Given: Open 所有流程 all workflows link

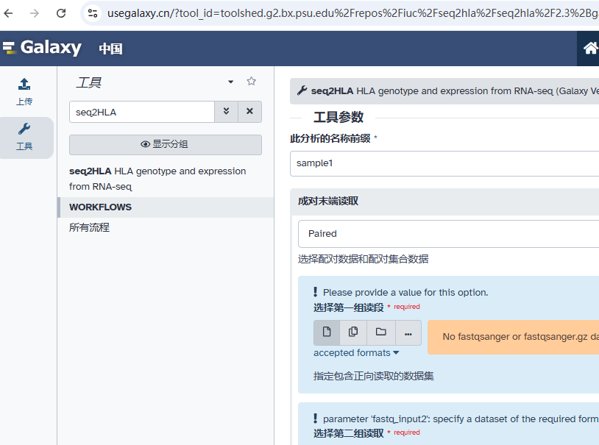Looking at the screenshot, I should tap(89, 228).
